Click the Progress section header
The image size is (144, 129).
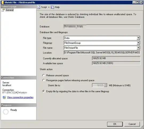coord(18,105)
